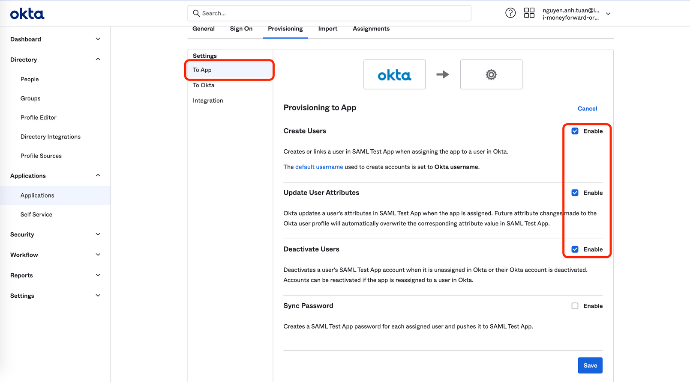Uncheck Deactivate Users Enable checkbox

[x=575, y=249]
